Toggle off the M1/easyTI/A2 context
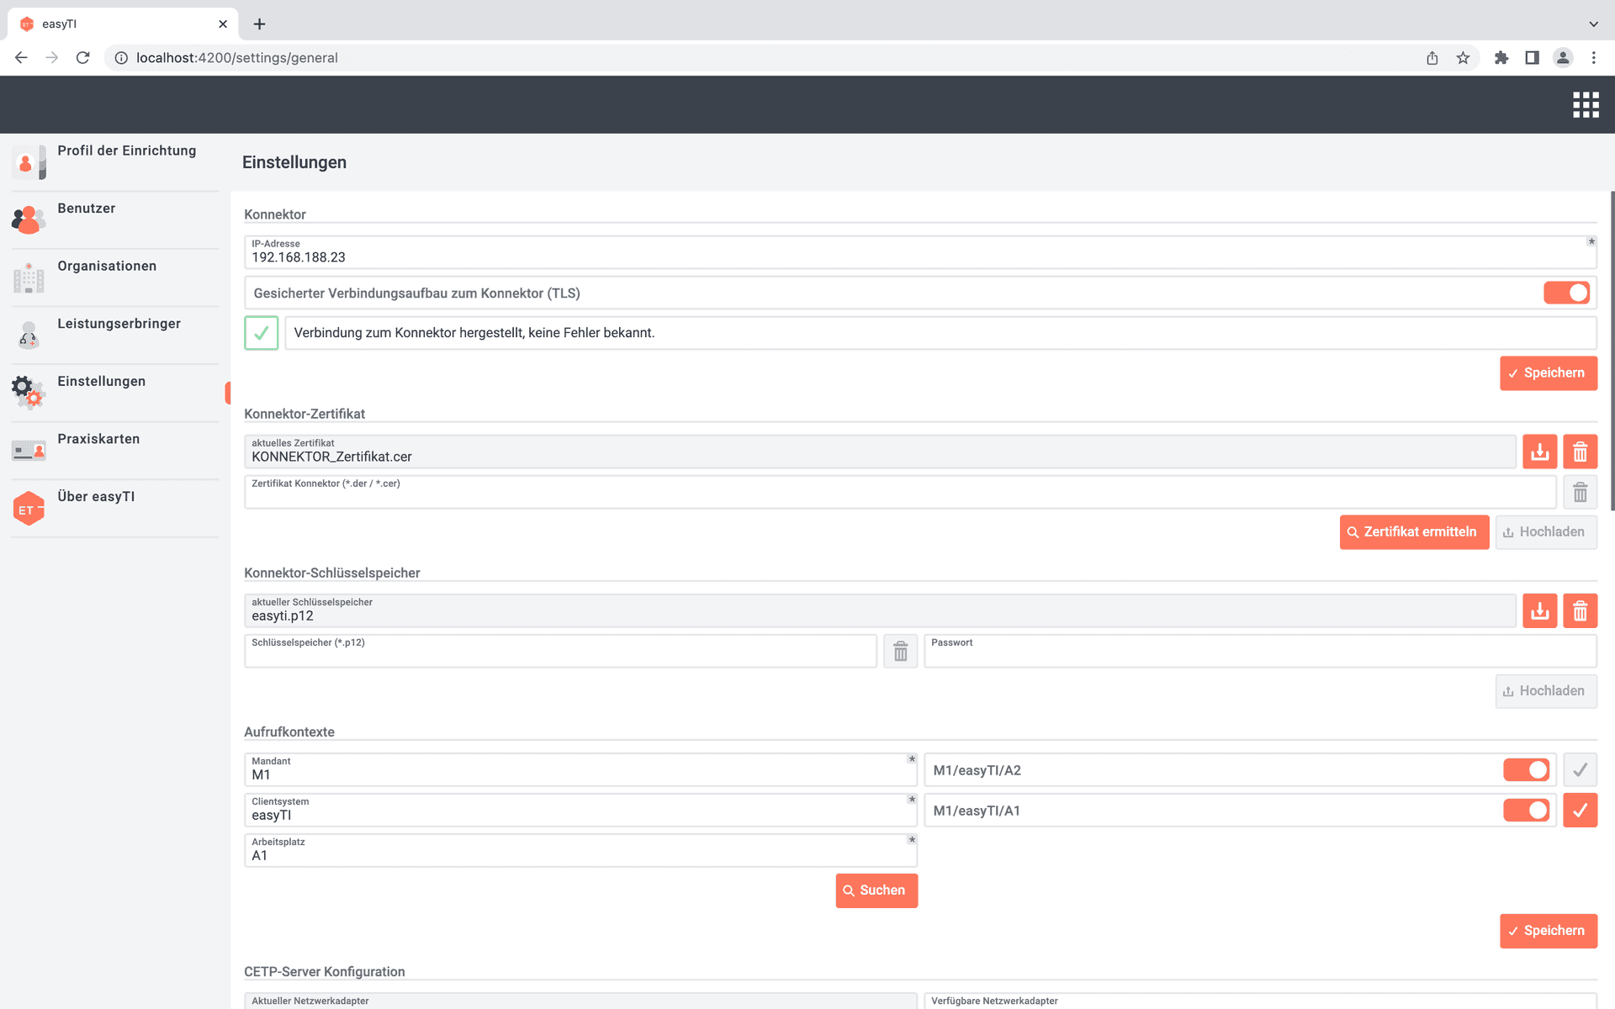 [1526, 770]
